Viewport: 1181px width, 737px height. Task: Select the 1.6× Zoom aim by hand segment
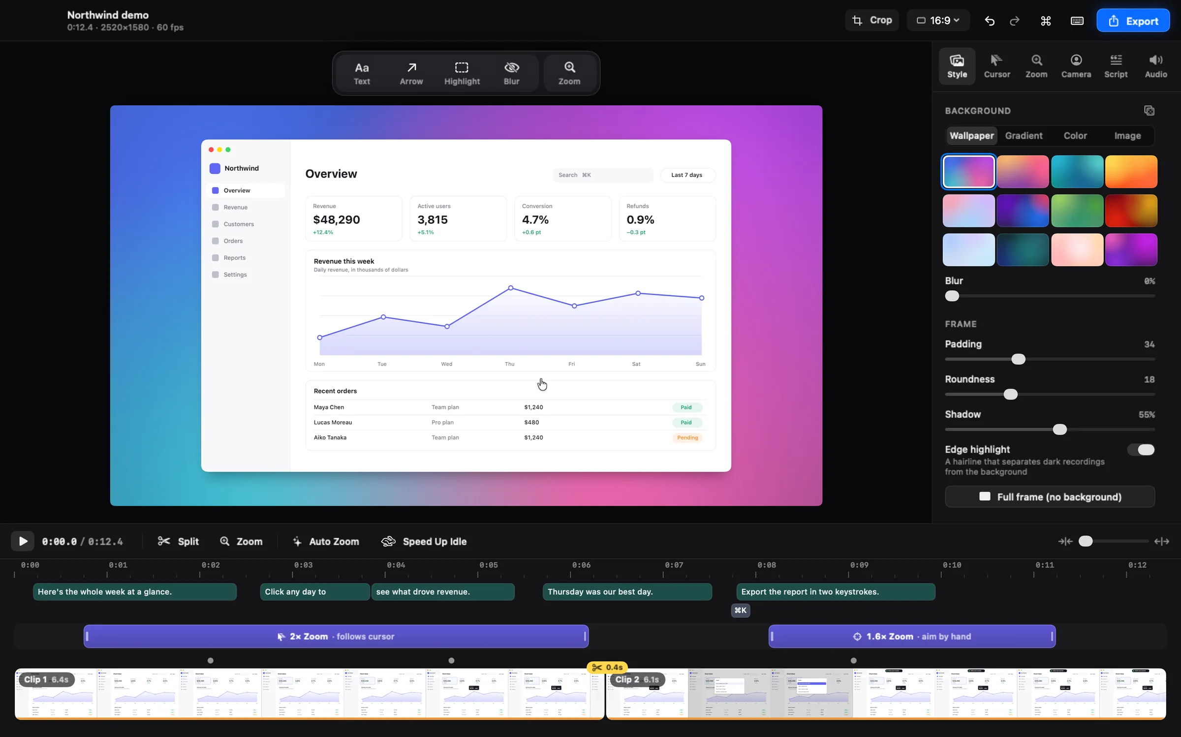tap(912, 636)
